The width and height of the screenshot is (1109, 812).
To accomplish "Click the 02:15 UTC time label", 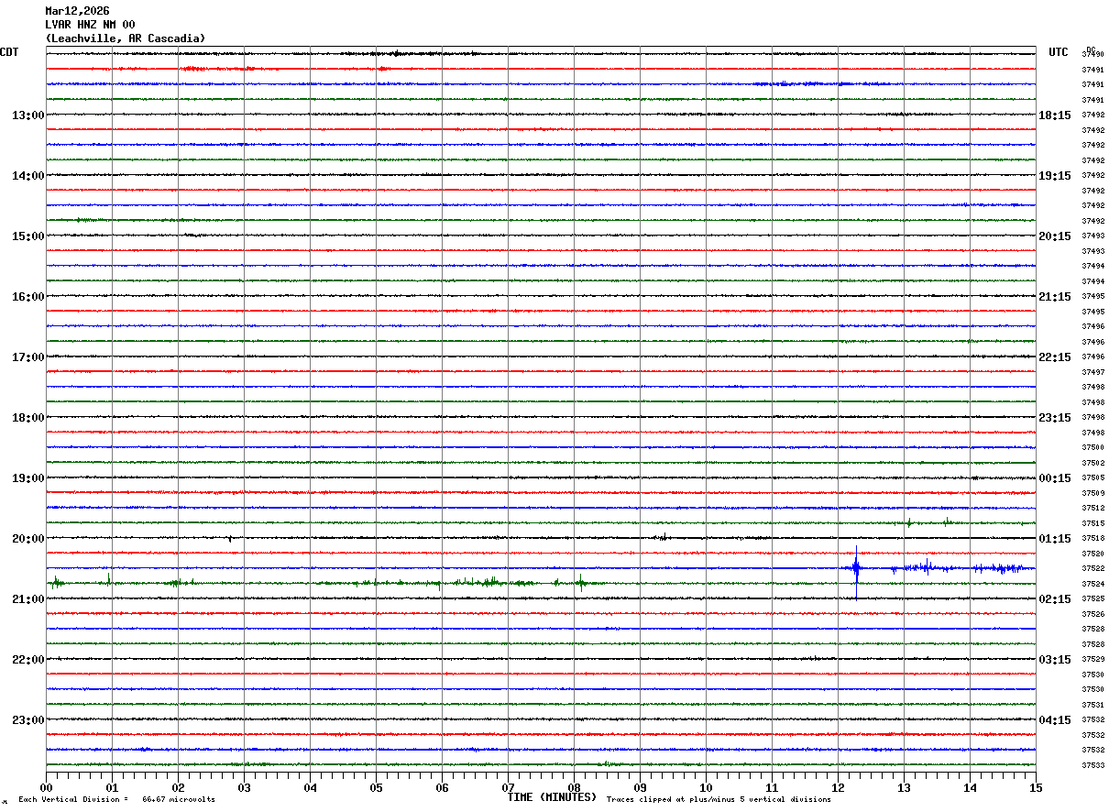I will coord(1055,599).
